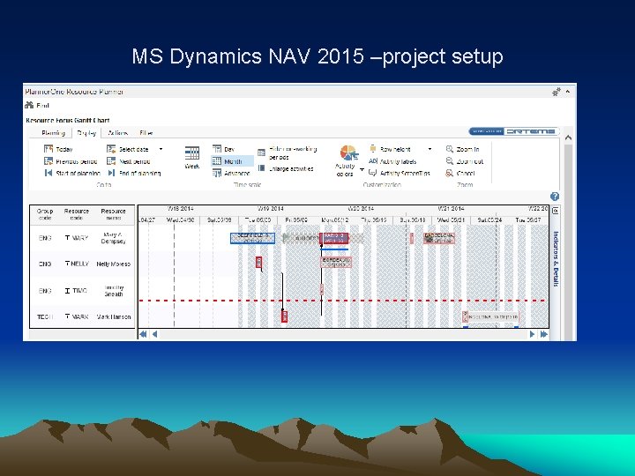
Task: Click the Row height icon
Action: pos(373,149)
